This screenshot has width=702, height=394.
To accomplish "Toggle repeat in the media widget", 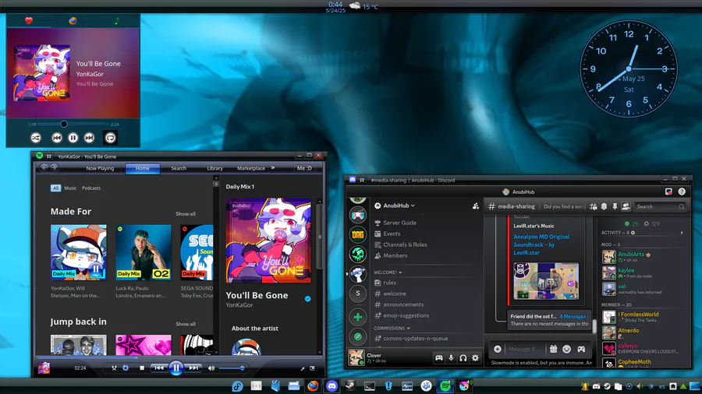I will 110,138.
